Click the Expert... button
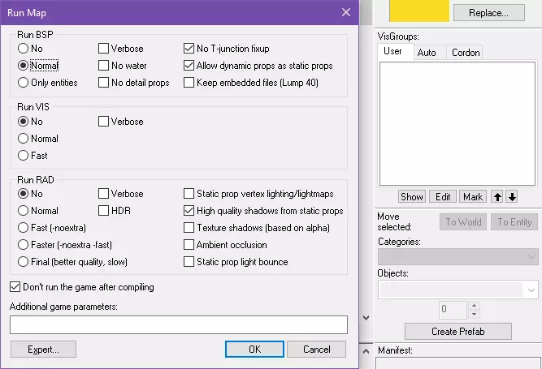Screen dimensions: 542x369 [x=43, y=350]
